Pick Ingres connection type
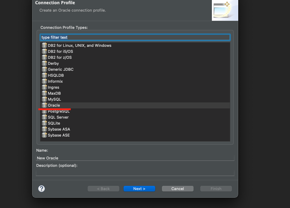Screen dimensions: 290x208 pyautogui.click(x=53, y=87)
